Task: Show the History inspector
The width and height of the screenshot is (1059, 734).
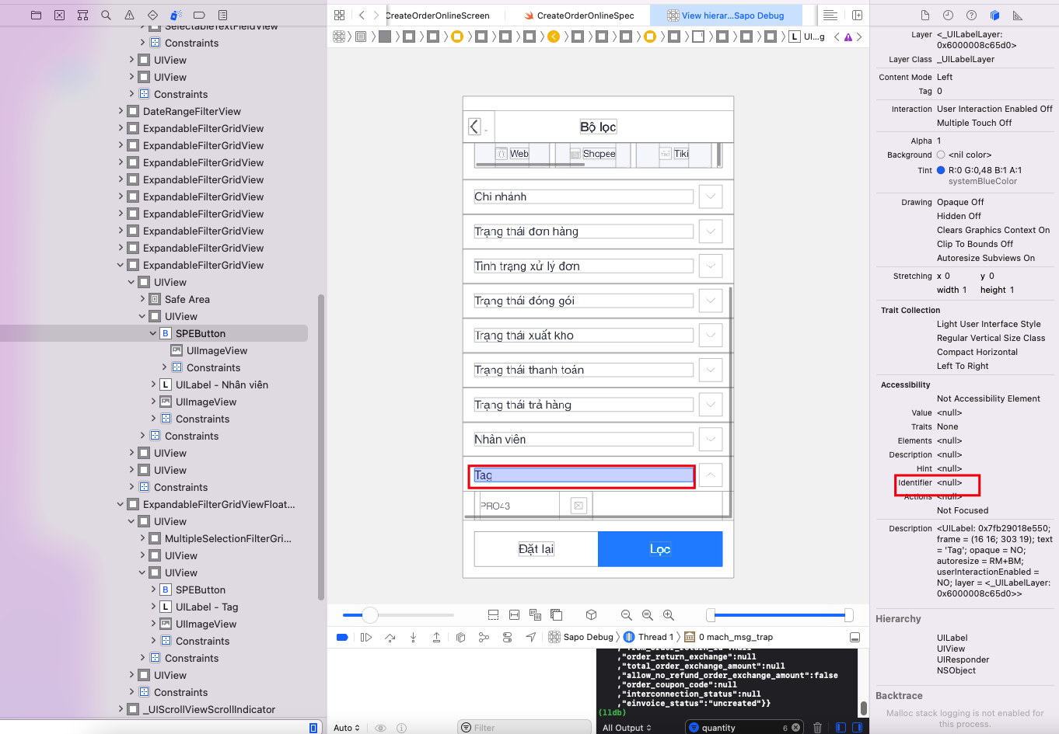Action: tap(948, 15)
